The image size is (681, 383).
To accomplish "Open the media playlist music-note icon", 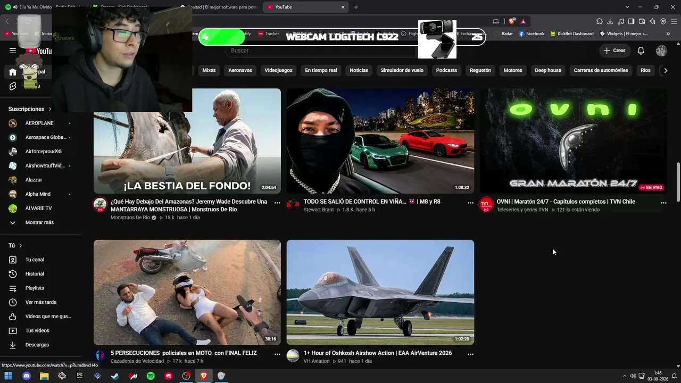I will [621, 21].
